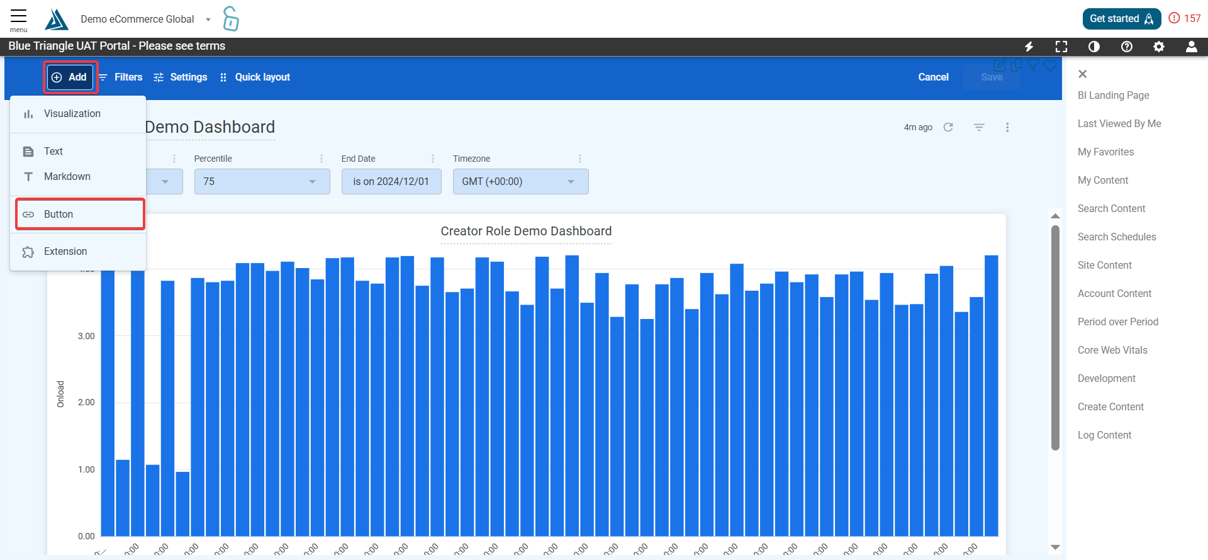Image resolution: width=1208 pixels, height=560 pixels.
Task: Click the teal padlock icon
Action: (231, 19)
